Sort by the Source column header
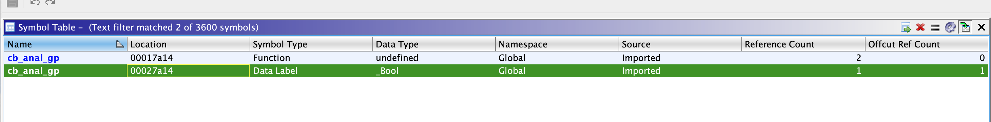This screenshot has height=122, width=991. [x=680, y=44]
